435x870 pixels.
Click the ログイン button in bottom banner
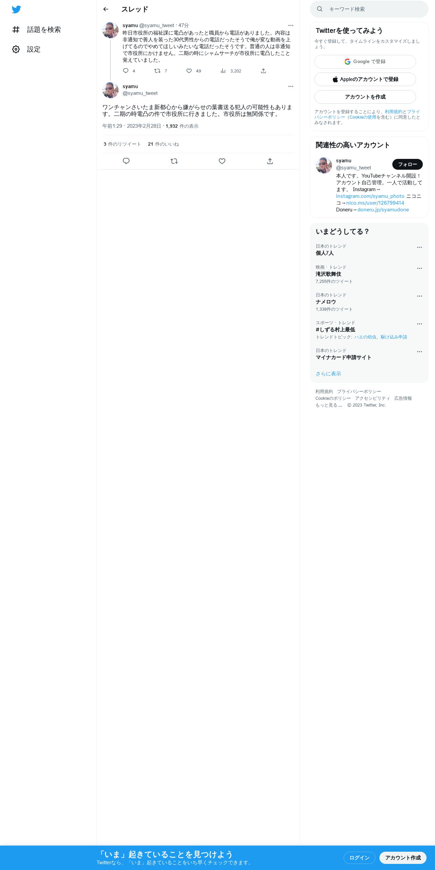tap(359, 858)
